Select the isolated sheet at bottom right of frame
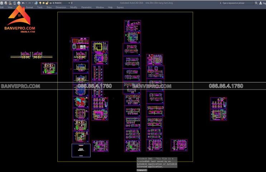266x172 pixels. click(179, 145)
